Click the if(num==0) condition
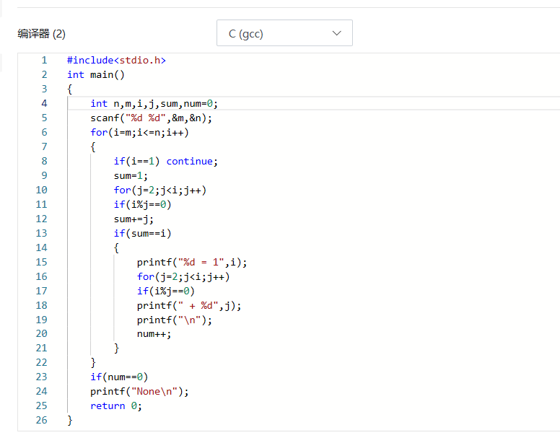560x443 pixels. (x=119, y=377)
